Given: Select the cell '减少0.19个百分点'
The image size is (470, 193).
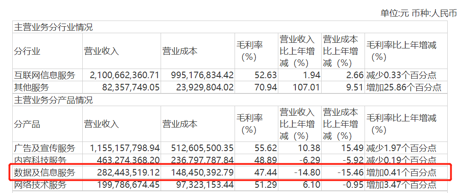Looking at the screenshot, I should pos(401,160).
